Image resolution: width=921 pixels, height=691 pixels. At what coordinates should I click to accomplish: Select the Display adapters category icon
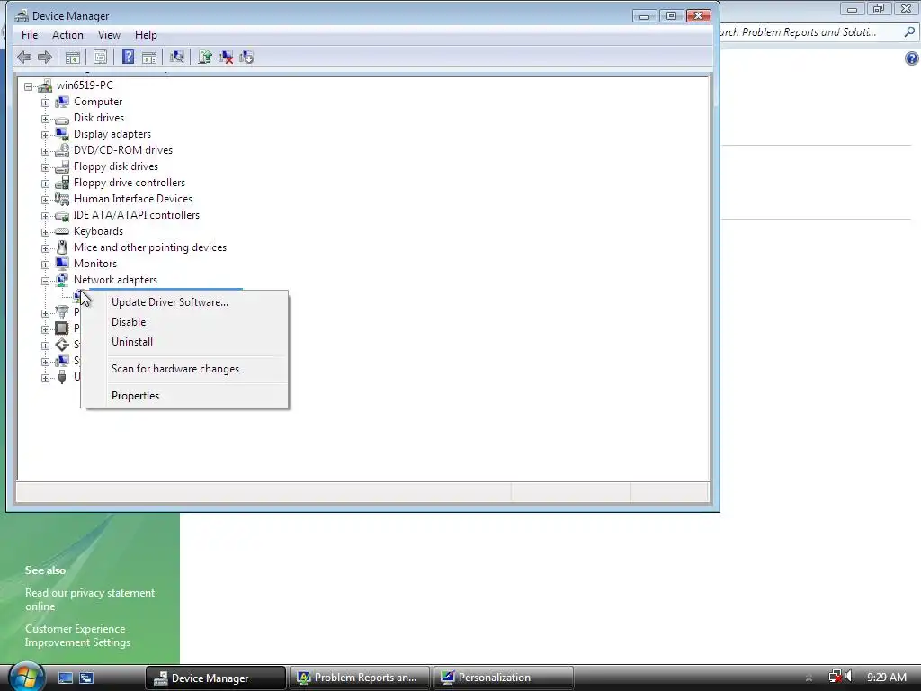pyautogui.click(x=62, y=134)
